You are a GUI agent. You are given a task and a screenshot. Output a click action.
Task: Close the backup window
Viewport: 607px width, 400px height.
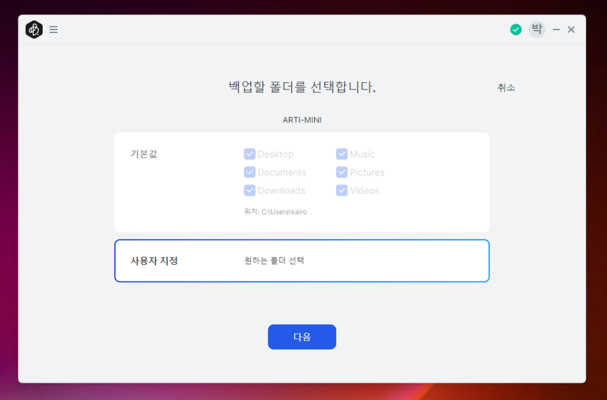571,30
